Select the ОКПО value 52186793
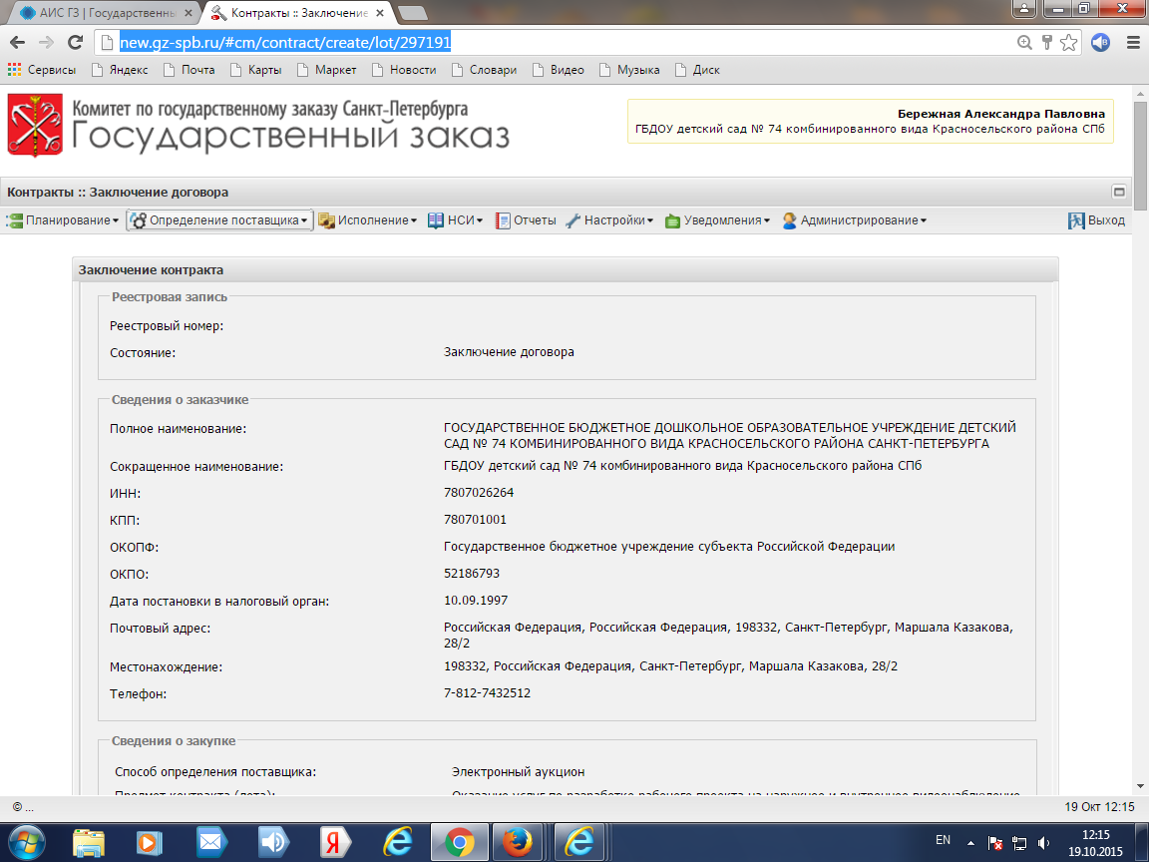The width and height of the screenshot is (1149, 862). click(471, 574)
